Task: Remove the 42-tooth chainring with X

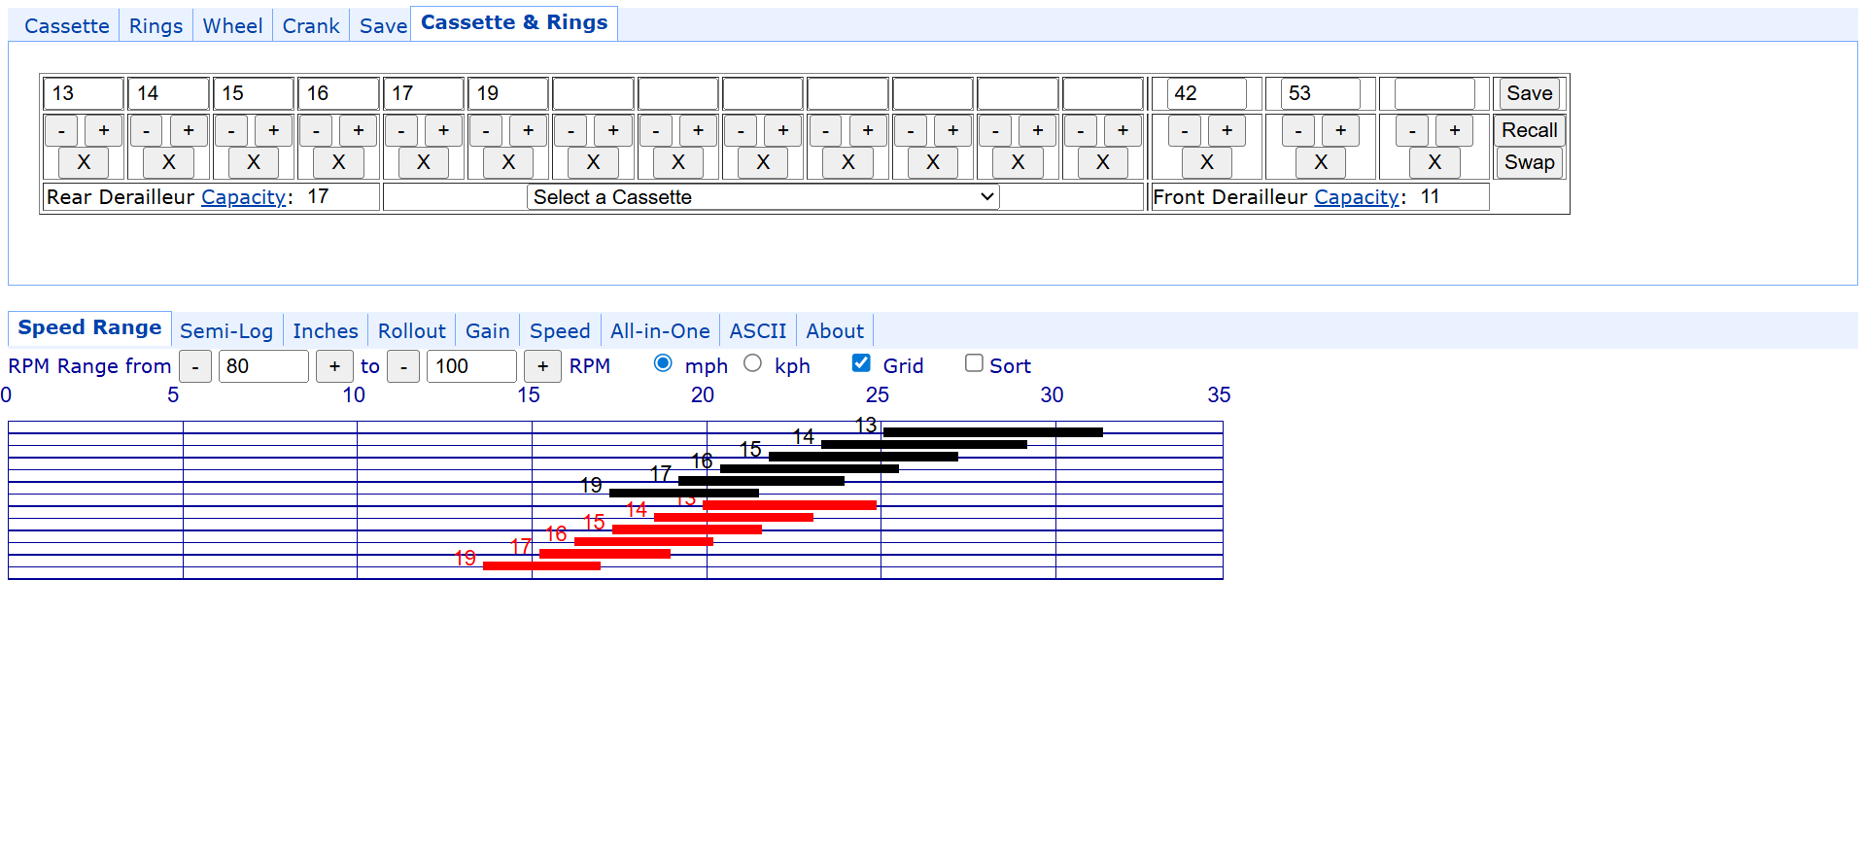Action: pos(1206,162)
